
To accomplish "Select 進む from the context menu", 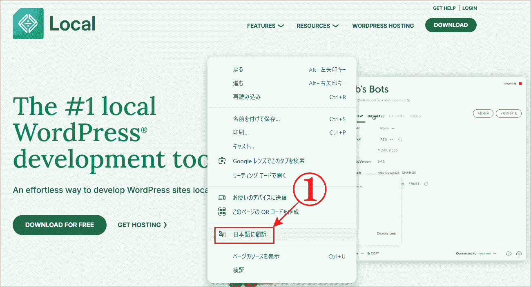I will click(x=282, y=83).
